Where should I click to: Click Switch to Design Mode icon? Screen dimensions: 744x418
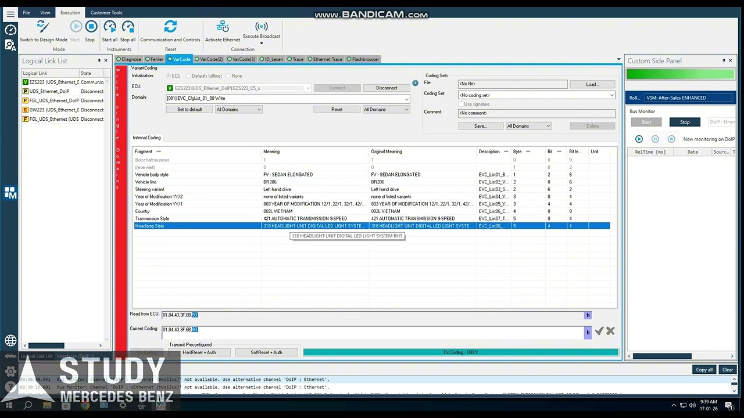click(43, 27)
